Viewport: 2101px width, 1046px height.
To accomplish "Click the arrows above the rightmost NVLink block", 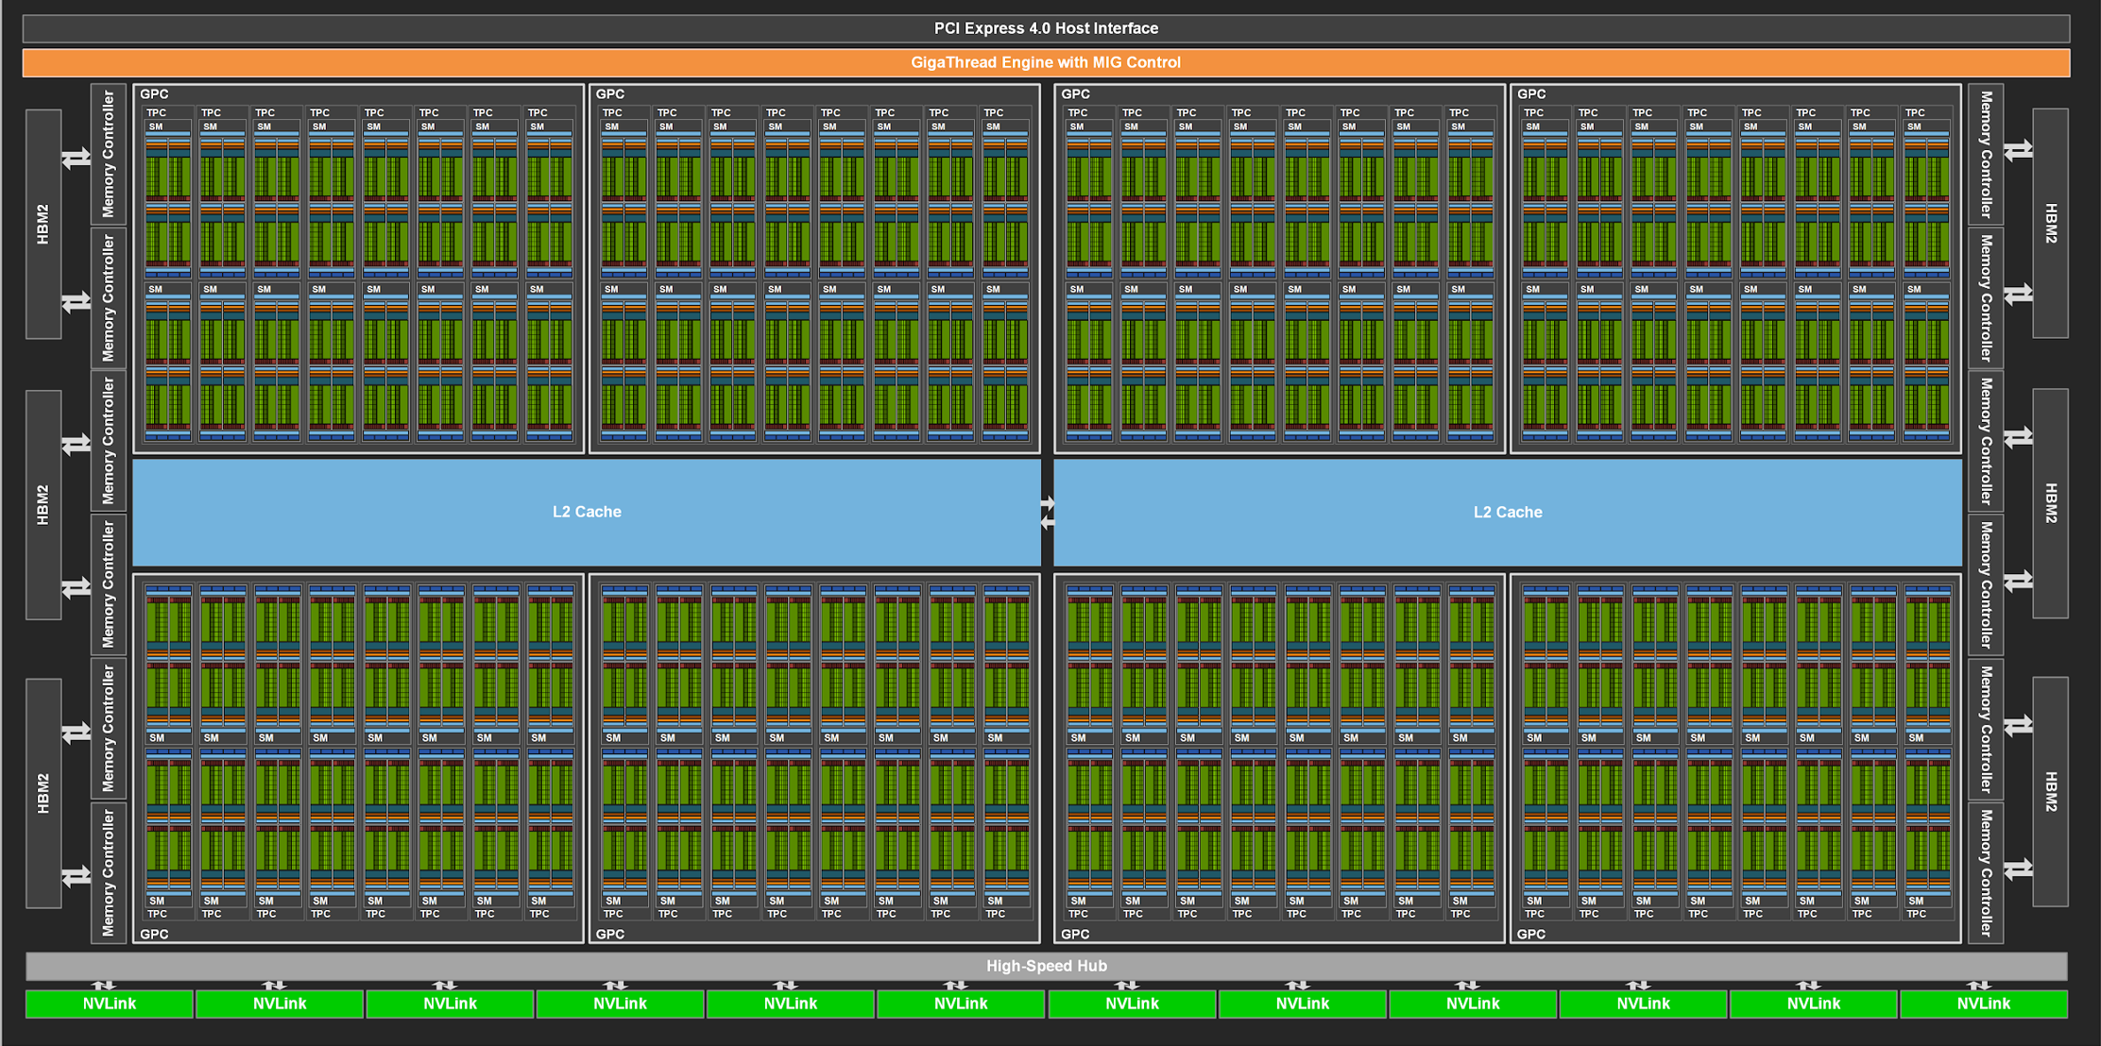I will 1978,986.
